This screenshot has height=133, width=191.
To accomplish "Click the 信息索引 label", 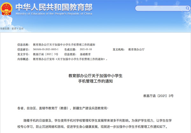I will click(23, 50).
